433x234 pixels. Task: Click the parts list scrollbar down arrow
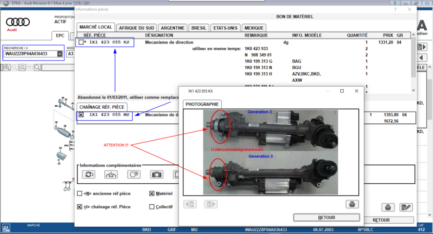413,90
